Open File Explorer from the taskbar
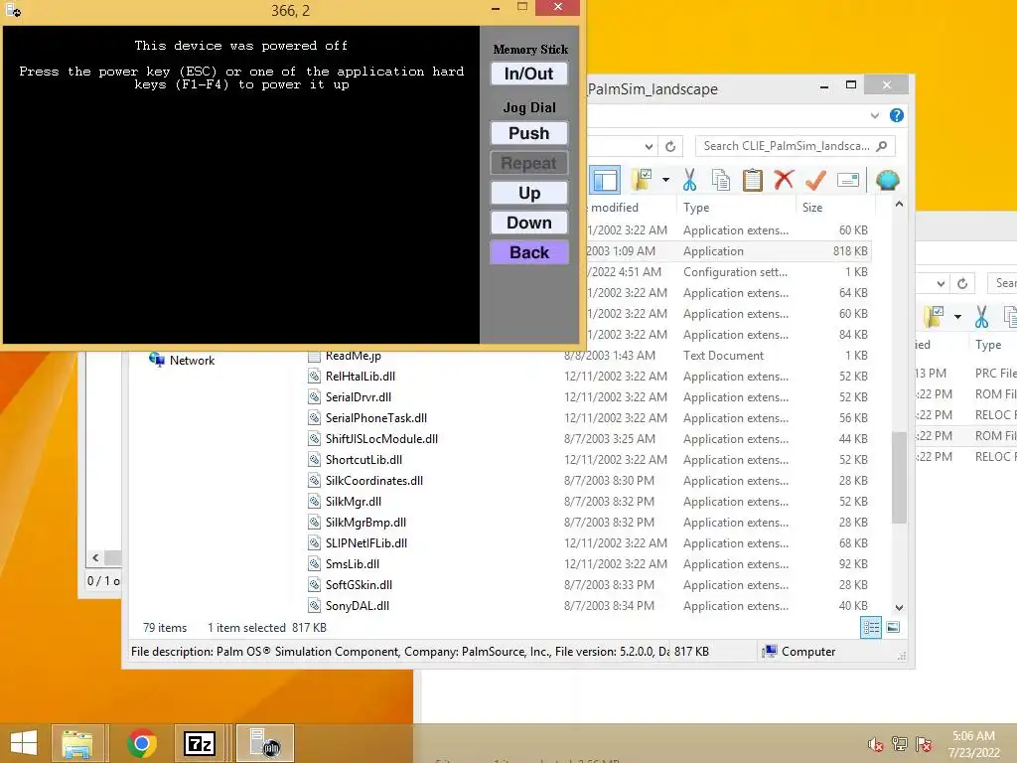Screen dimensions: 1017x763 [x=76, y=743]
